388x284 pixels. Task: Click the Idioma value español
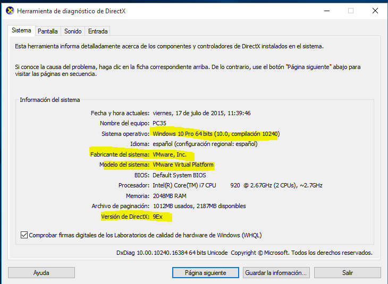coord(205,144)
